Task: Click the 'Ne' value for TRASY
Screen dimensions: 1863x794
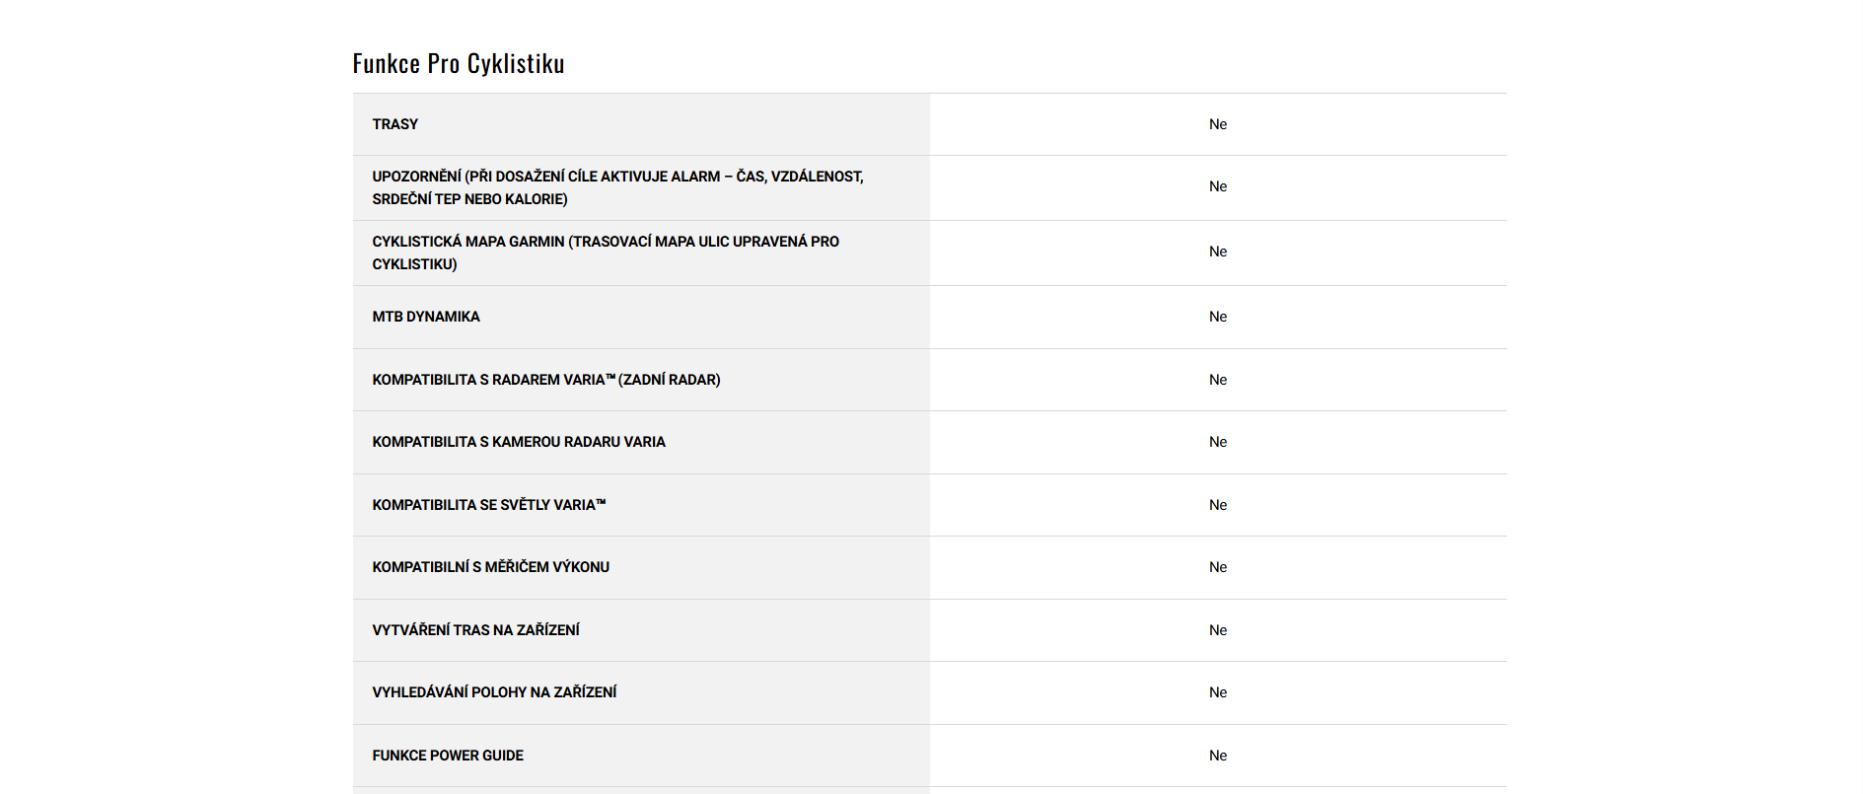Action: [x=1218, y=124]
